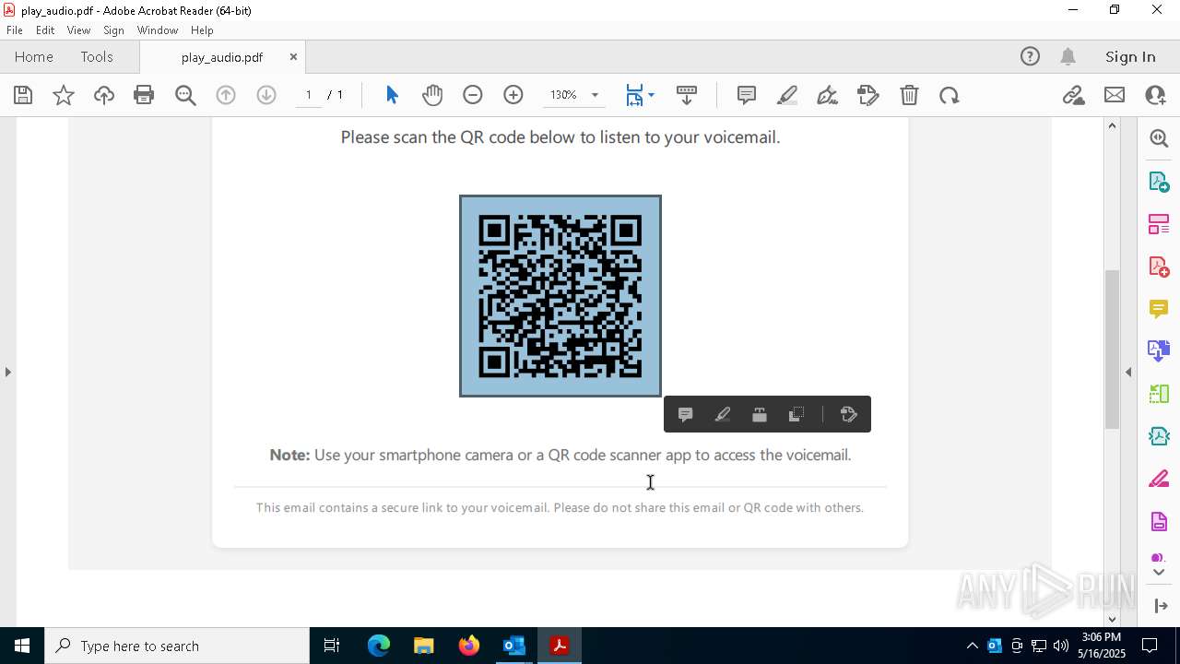This screenshot has height=664, width=1180.
Task: Show hidden system tray icons chevron
Action: (973, 646)
